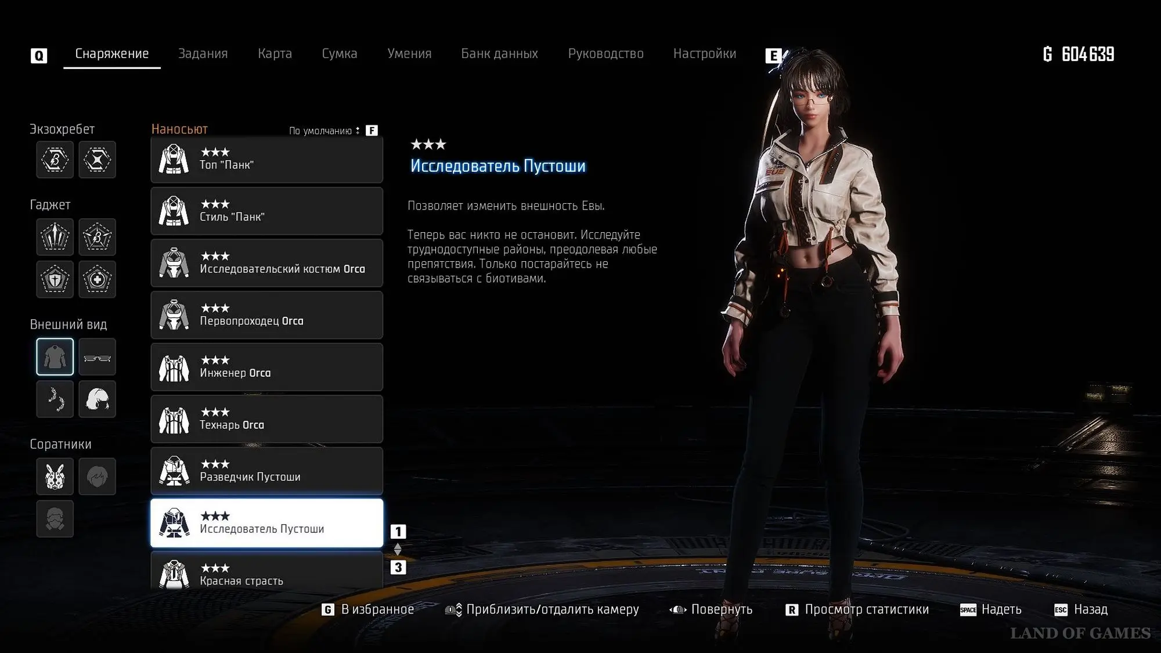
Task: Click the Q previous-tab key icon
Action: tap(38, 56)
